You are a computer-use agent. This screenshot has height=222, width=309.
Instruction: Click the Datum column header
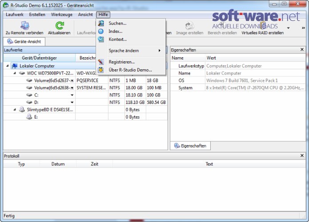pos(58,164)
